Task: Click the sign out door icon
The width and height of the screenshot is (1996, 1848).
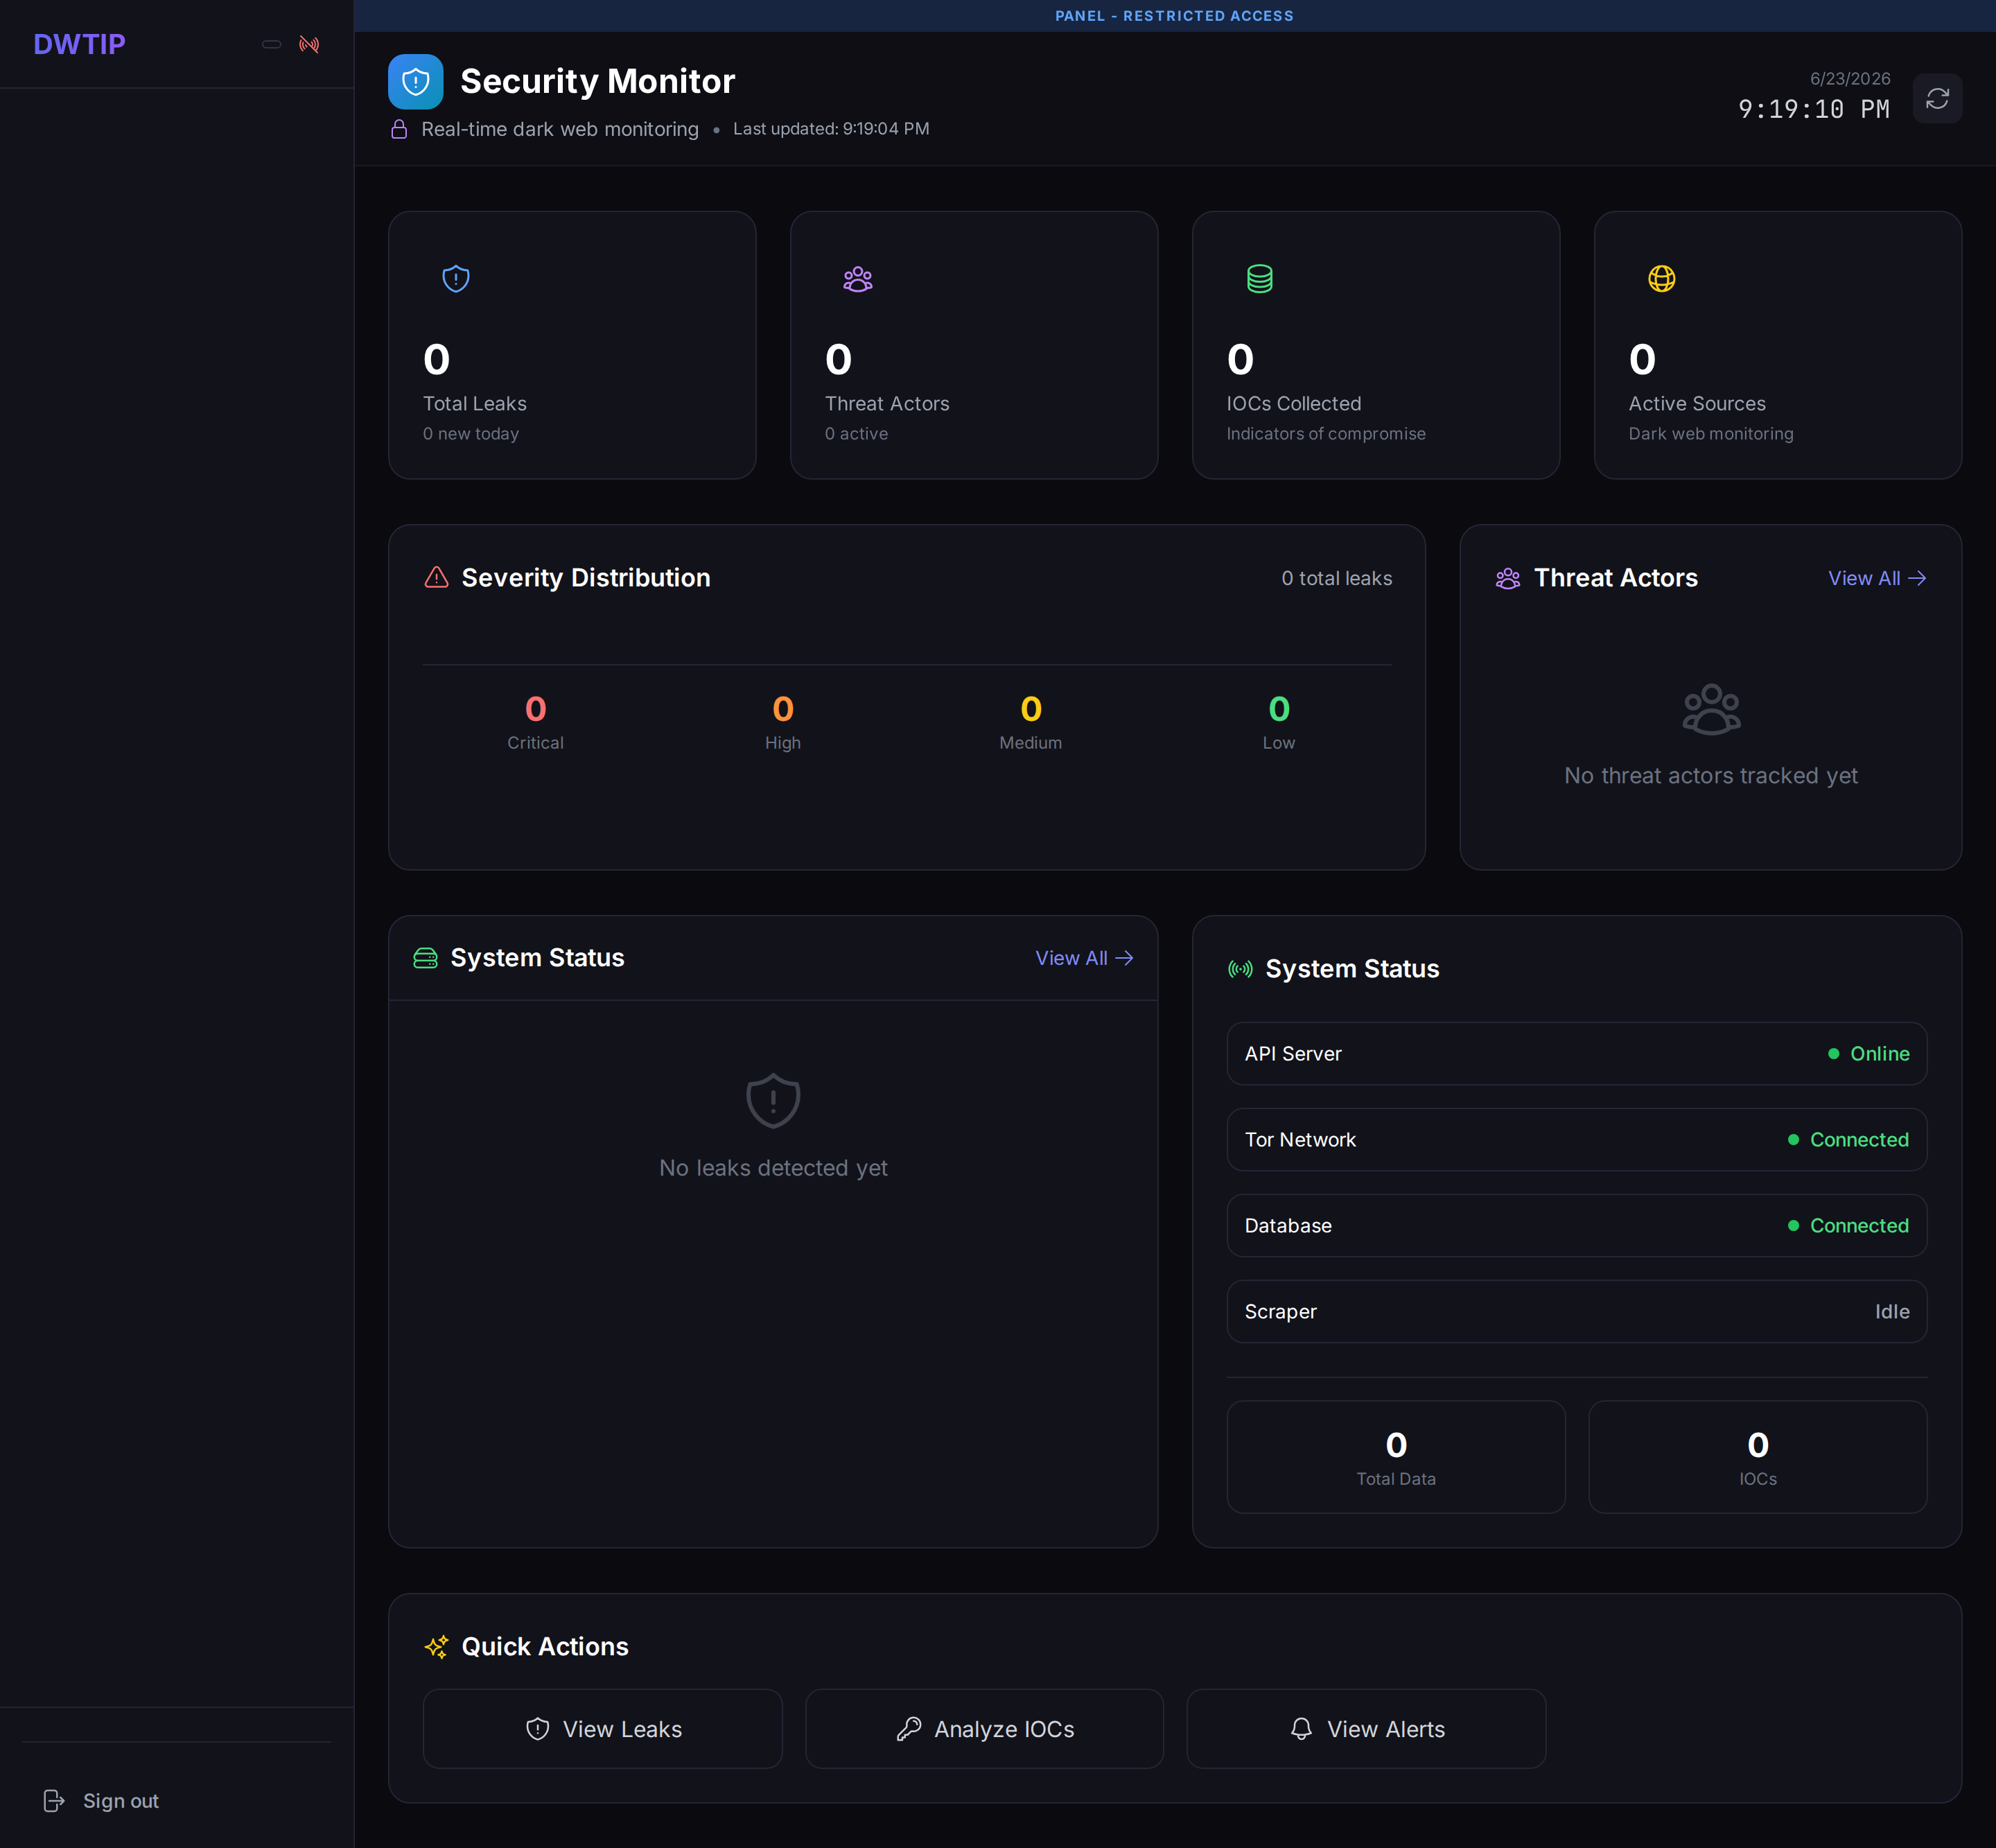Action: point(54,1801)
